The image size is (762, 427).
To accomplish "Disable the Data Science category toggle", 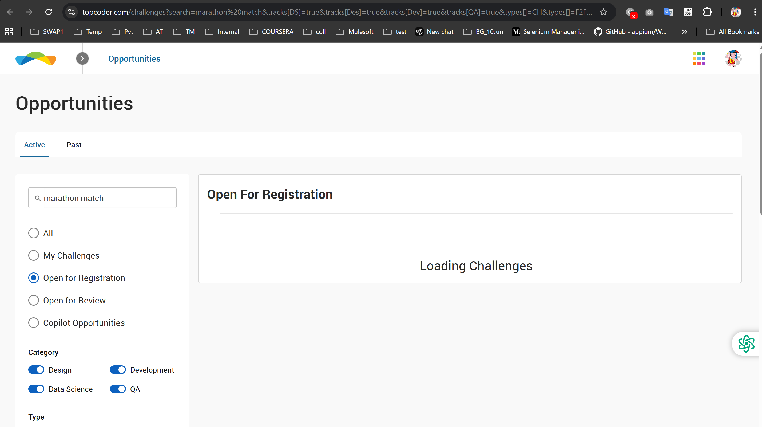I will (x=36, y=389).
